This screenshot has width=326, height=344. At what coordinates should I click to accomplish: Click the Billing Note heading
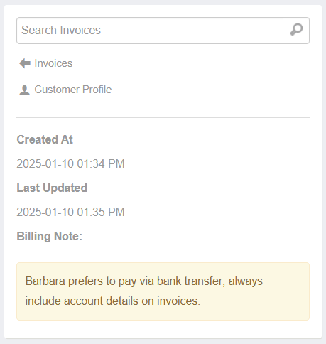[49, 236]
